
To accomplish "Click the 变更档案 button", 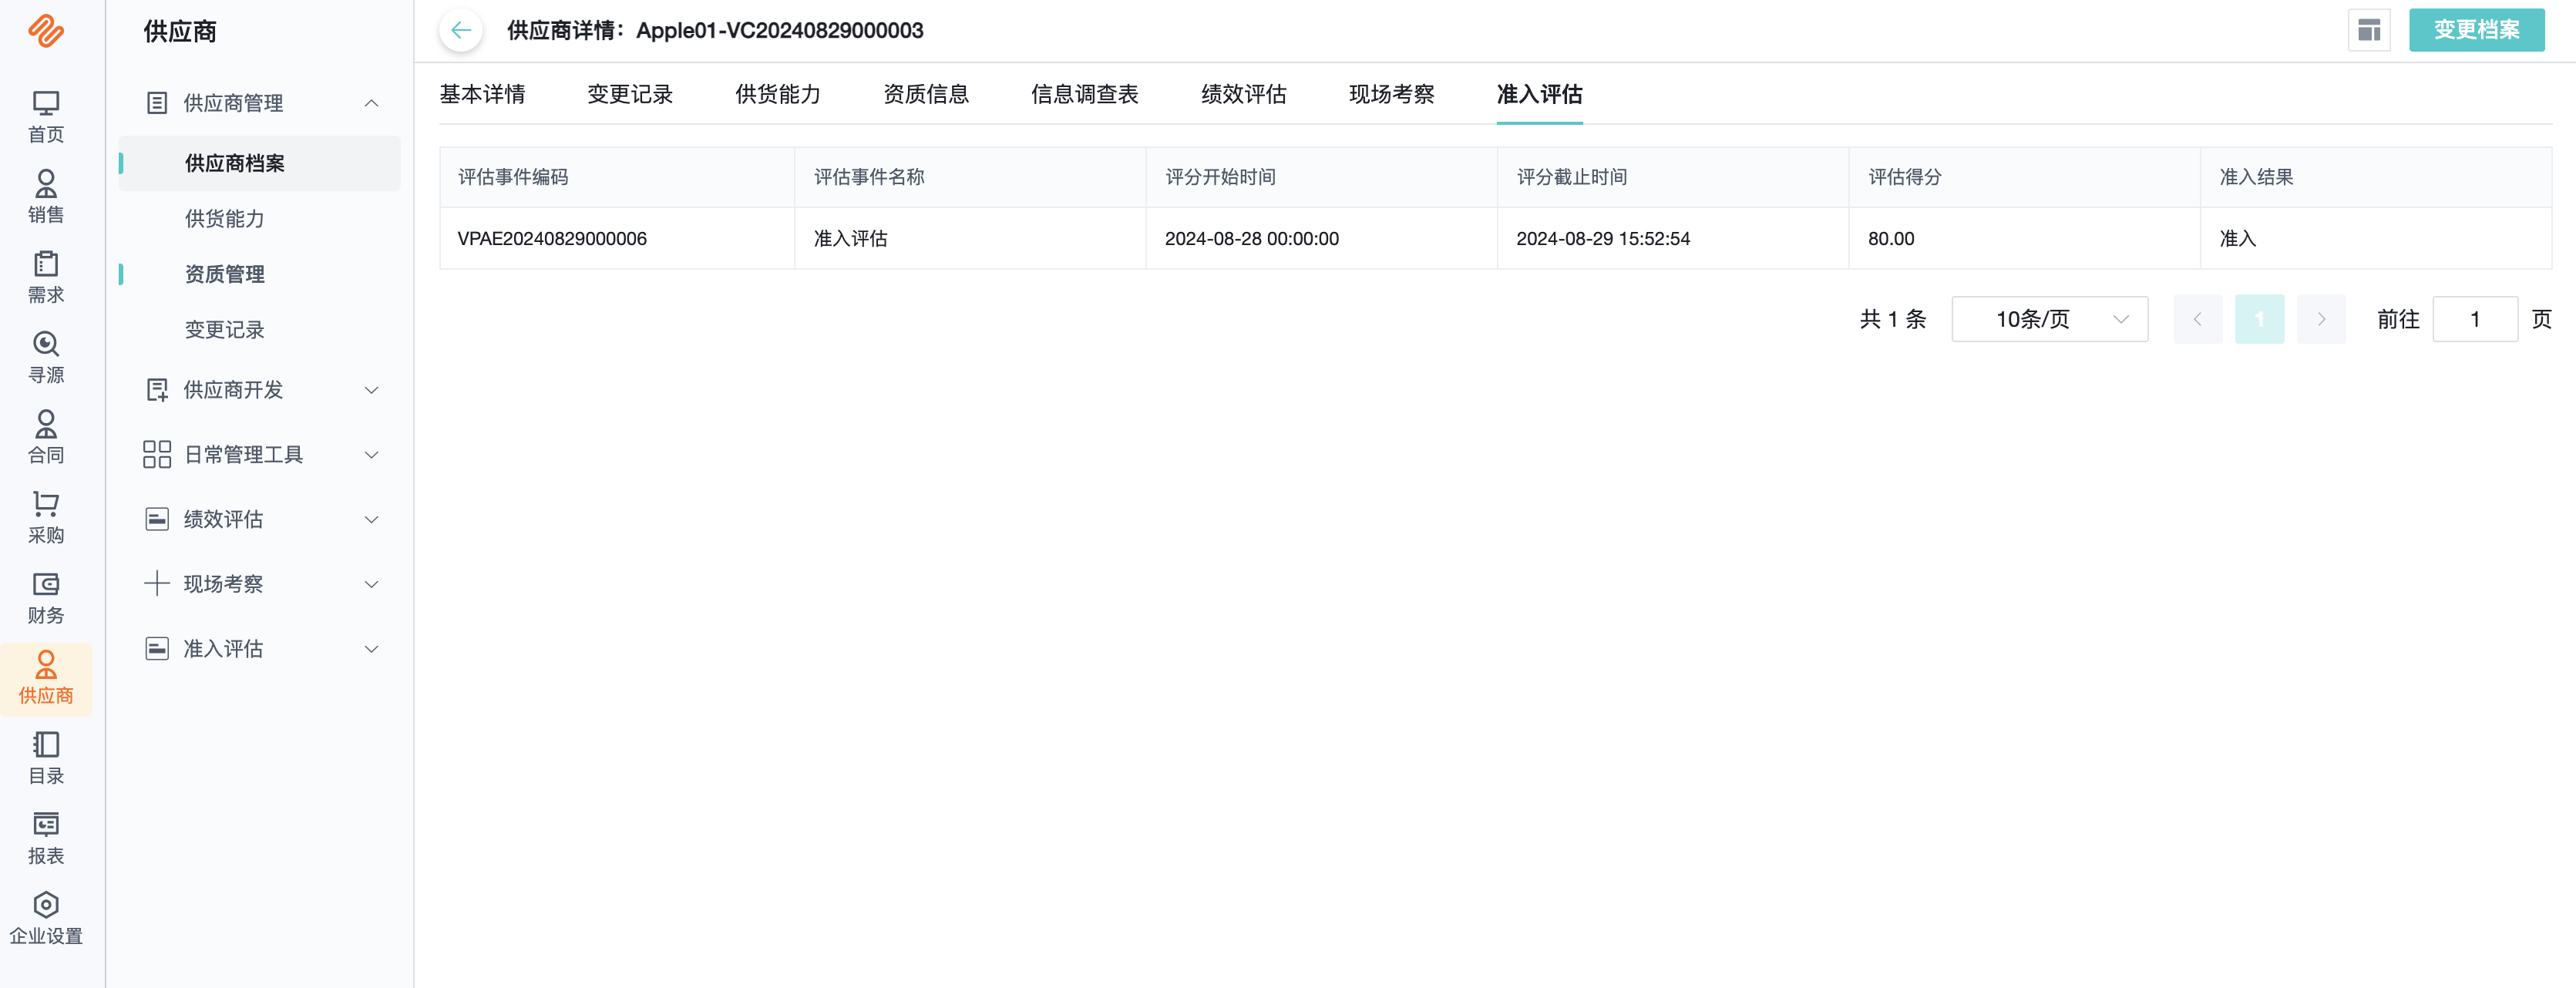I will pyautogui.click(x=2477, y=30).
